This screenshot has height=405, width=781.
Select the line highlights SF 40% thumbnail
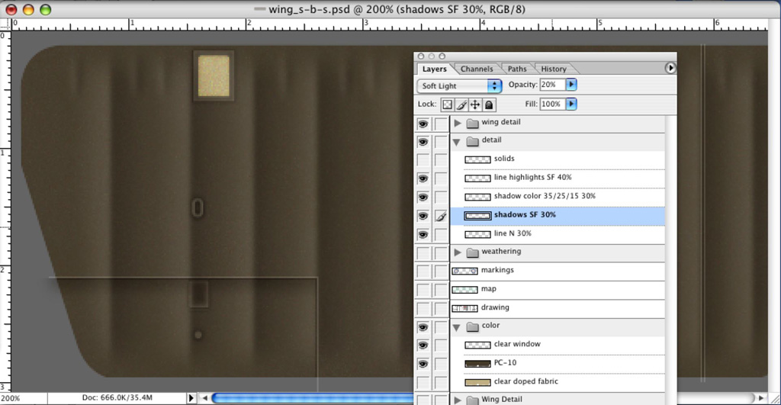point(477,178)
